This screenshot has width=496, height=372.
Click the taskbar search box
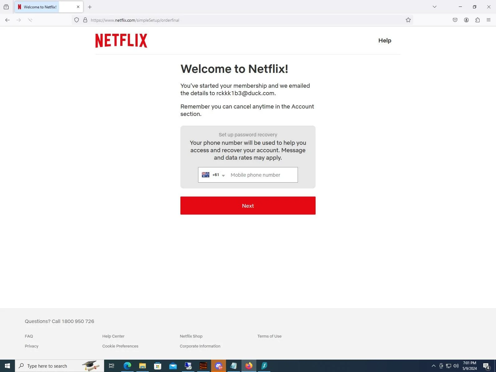(60, 366)
